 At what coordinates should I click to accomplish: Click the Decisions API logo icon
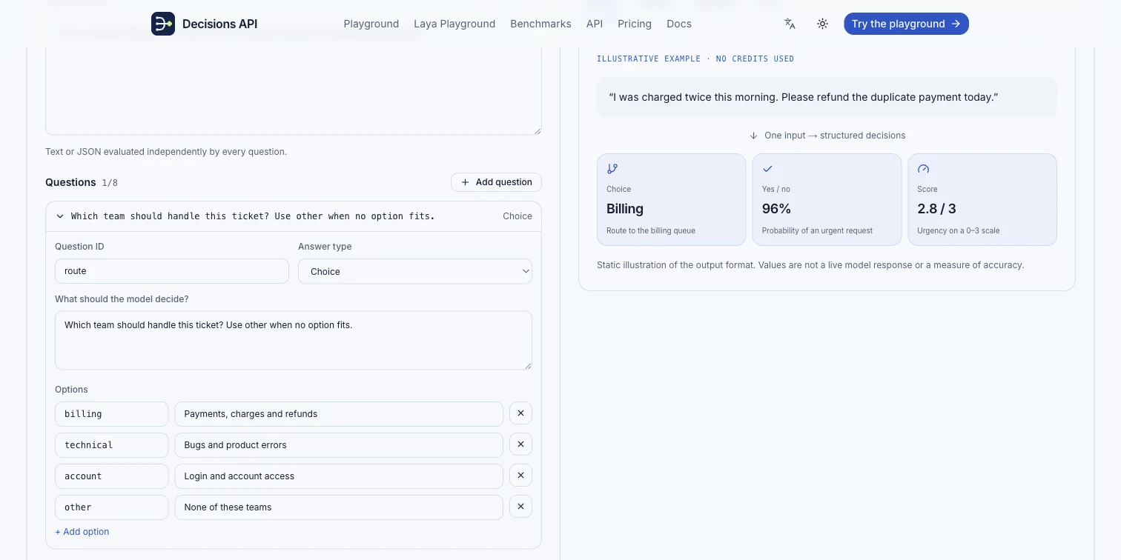pyautogui.click(x=163, y=24)
